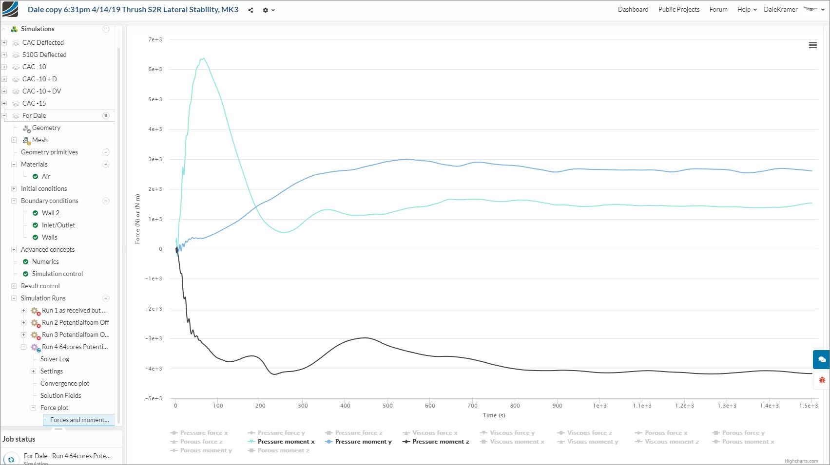Click the red bug report icon
Image resolution: width=830 pixels, height=465 pixels.
point(822,380)
